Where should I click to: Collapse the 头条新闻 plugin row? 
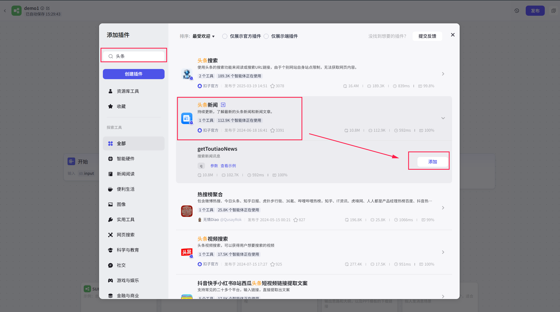tap(443, 118)
